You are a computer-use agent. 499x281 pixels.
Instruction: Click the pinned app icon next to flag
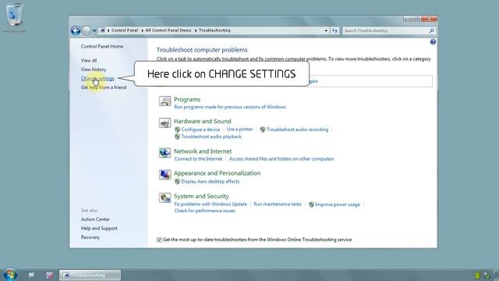pos(49,275)
